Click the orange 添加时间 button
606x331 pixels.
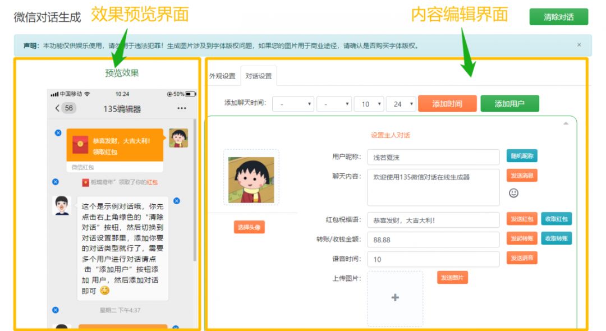pos(447,104)
